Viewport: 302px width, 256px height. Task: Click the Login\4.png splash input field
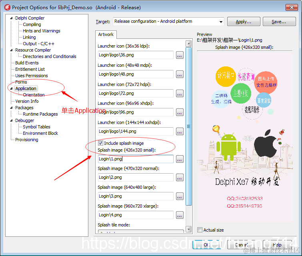pyautogui.click(x=136, y=215)
